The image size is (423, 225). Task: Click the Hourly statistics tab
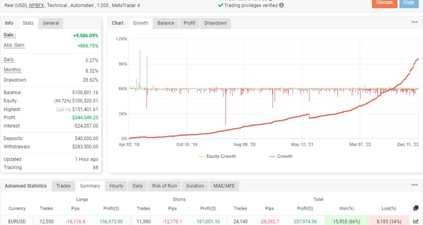(x=116, y=186)
